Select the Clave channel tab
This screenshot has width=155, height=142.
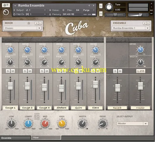click(95, 108)
